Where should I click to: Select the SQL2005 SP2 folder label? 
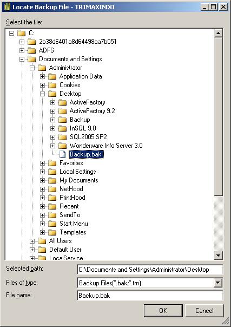pos(88,137)
